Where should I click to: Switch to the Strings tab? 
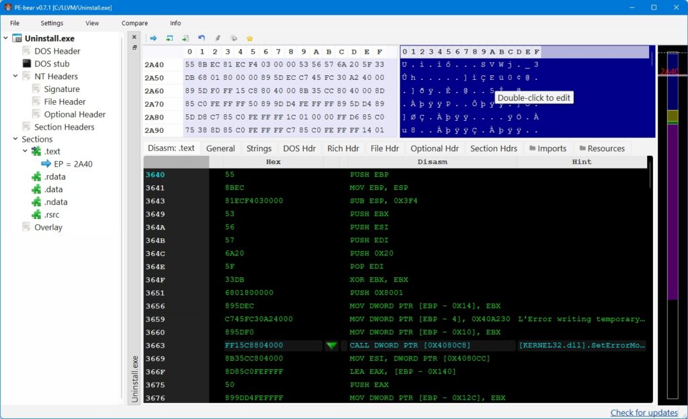pyautogui.click(x=259, y=148)
